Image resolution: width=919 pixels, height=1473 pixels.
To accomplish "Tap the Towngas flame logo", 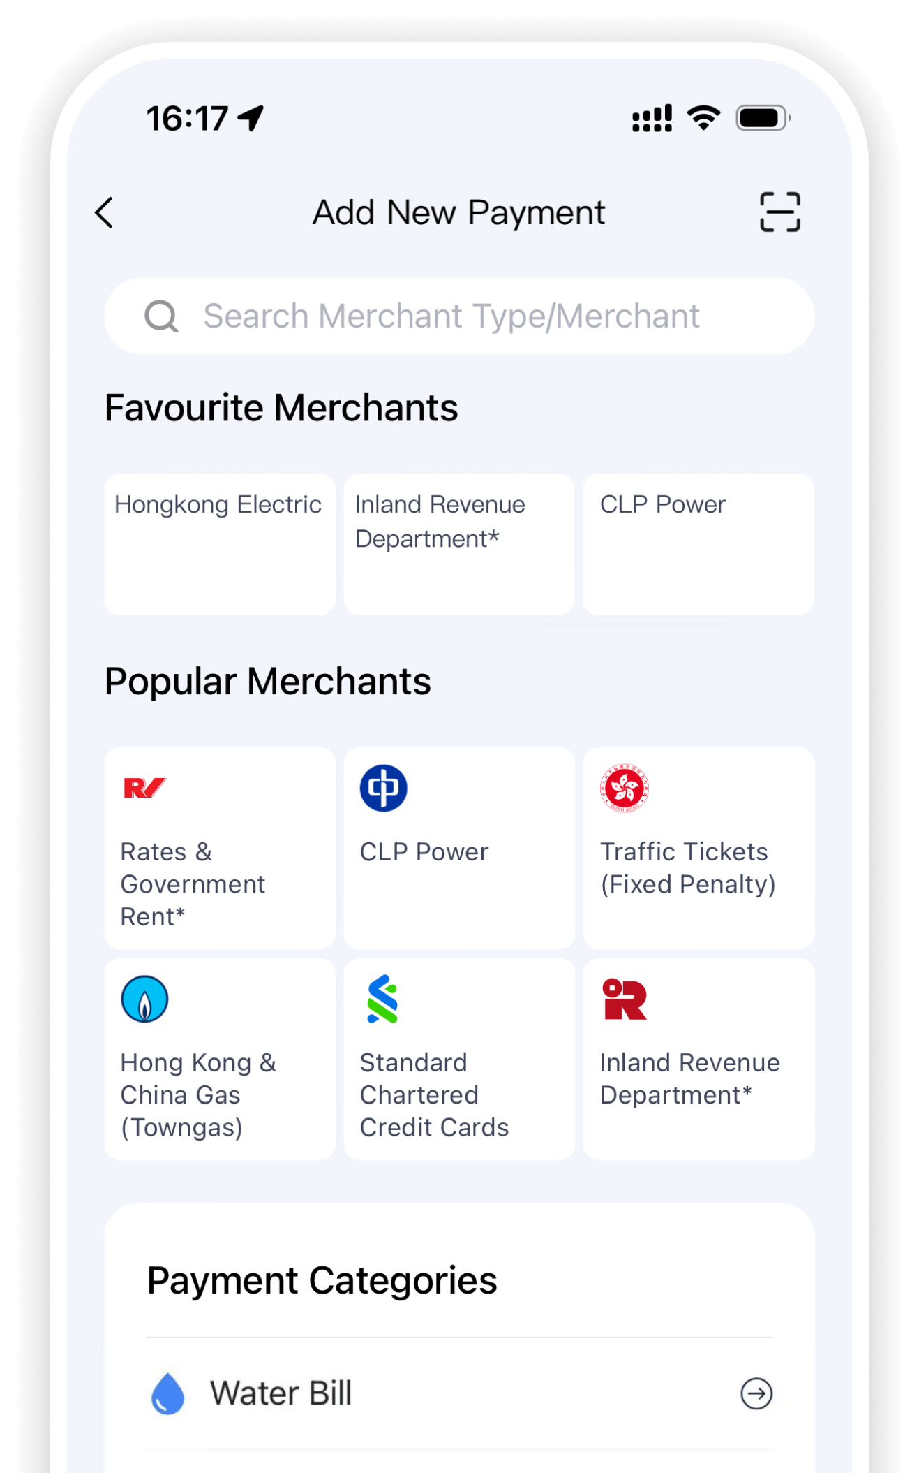I will pos(144,999).
